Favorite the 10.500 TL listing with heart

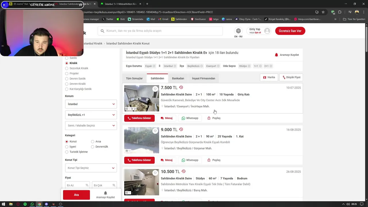tap(155, 173)
